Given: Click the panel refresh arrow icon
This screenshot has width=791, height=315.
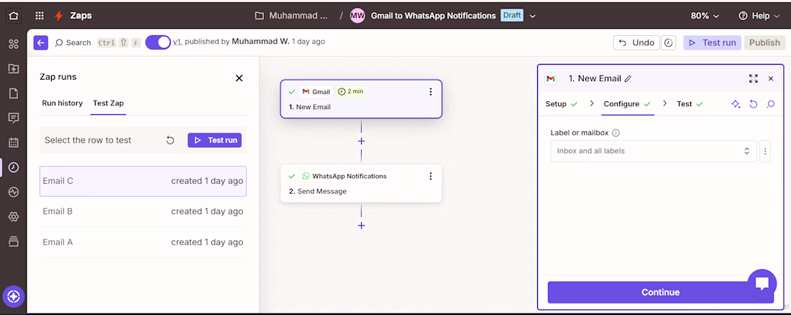Looking at the screenshot, I should [x=753, y=104].
